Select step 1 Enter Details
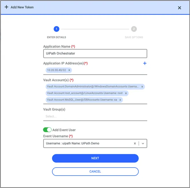This screenshot has width=190, height=188. click(57, 29)
